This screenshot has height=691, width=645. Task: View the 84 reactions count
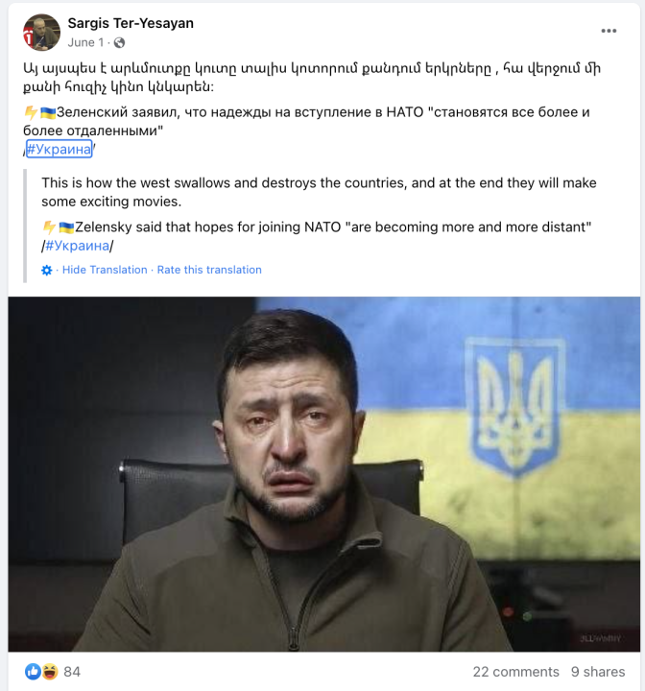click(72, 672)
